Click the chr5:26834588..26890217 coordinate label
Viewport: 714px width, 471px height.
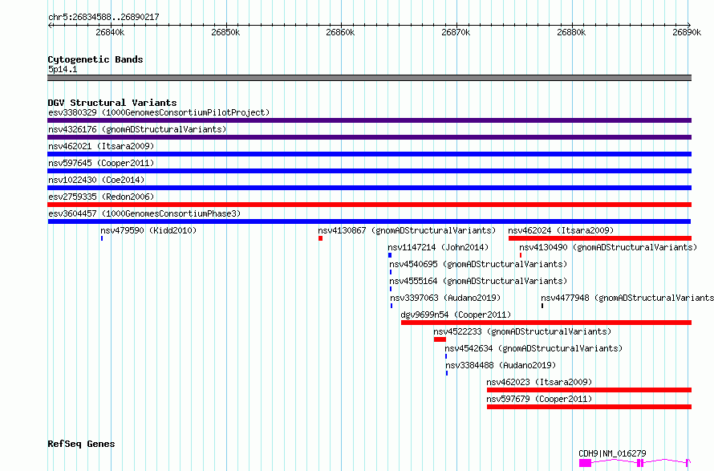coord(103,17)
